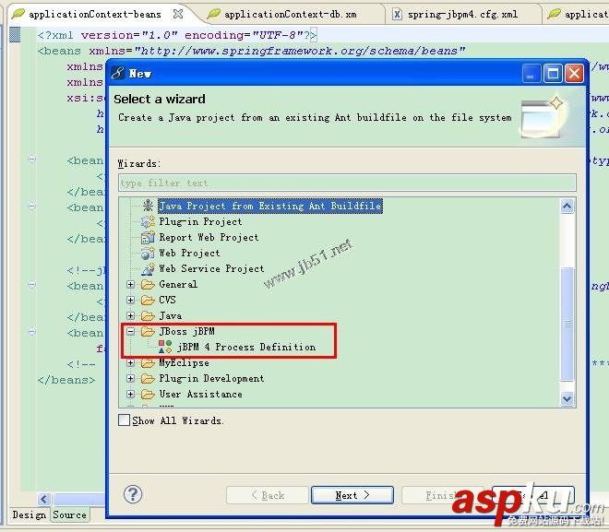Click editor horizontal scroll left arrow
Viewport: 609px width, 532px height.
[44, 499]
